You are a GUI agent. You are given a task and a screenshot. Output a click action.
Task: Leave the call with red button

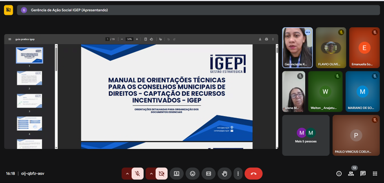click(253, 173)
